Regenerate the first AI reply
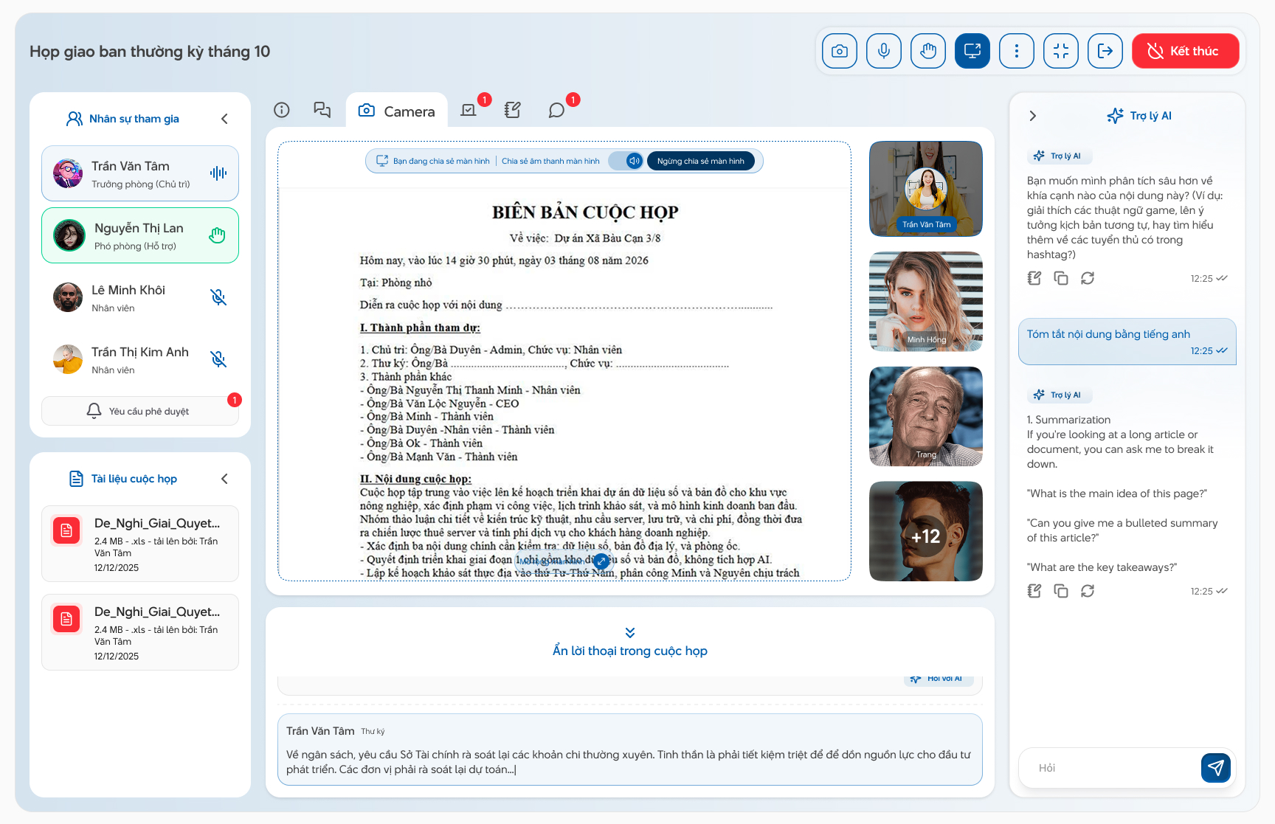Image resolution: width=1275 pixels, height=824 pixels. pos(1088,278)
